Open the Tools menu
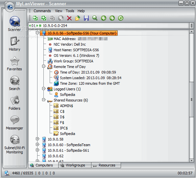 point(70,11)
